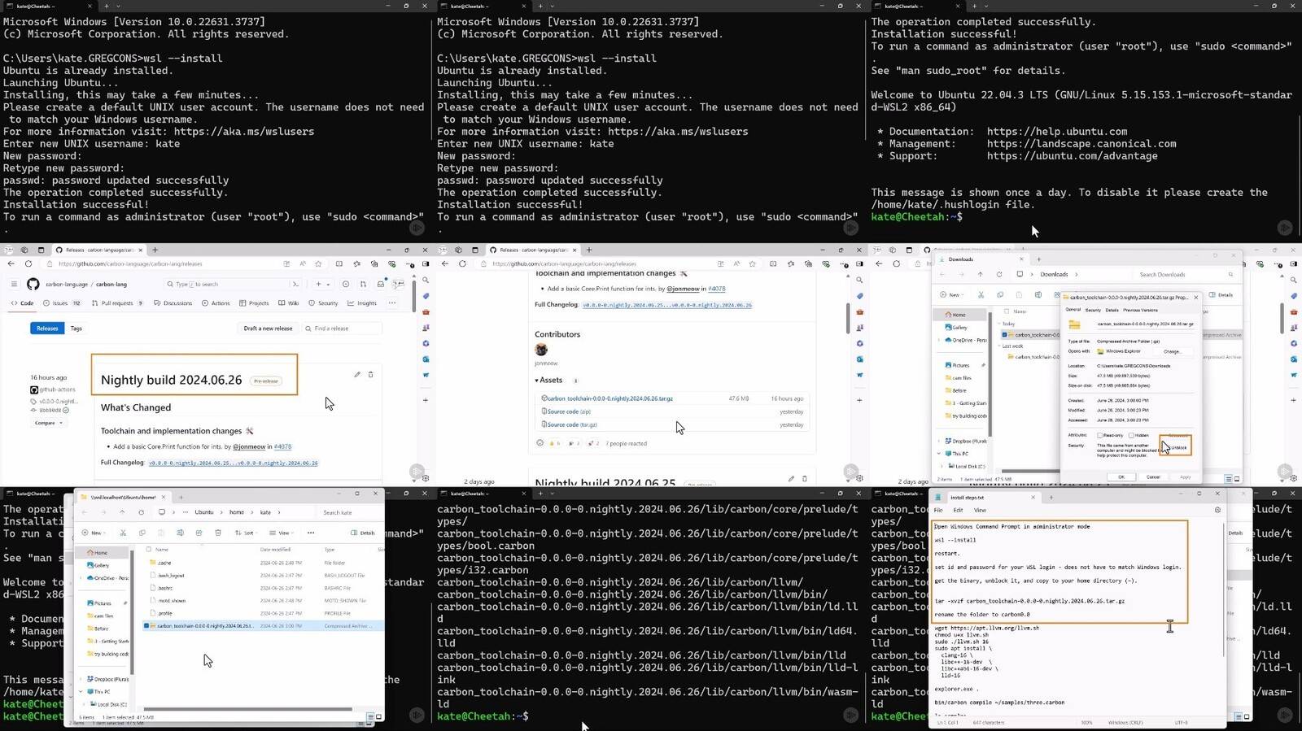Open the Discussions tab in GitHub repo navigation
Image resolution: width=1302 pixels, height=731 pixels.
pyautogui.click(x=173, y=303)
